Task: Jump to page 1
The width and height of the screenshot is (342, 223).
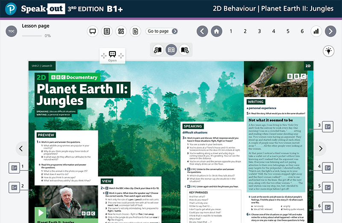Action: 231,31
